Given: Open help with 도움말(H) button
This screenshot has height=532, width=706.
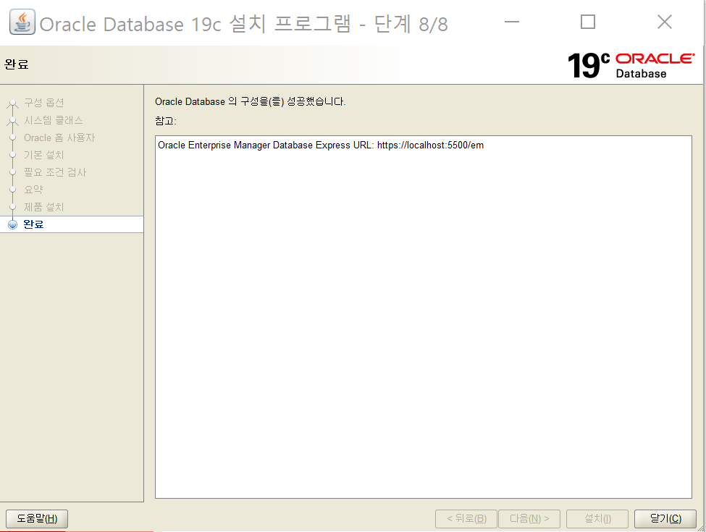Looking at the screenshot, I should point(37,518).
